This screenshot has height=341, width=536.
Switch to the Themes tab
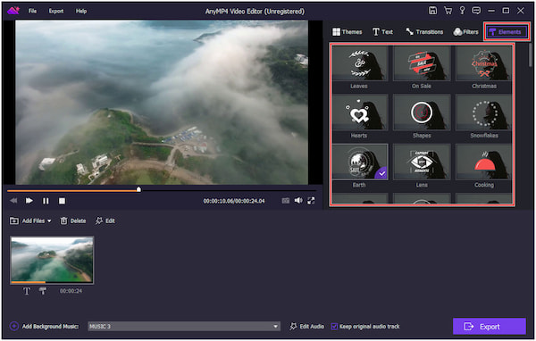click(347, 32)
